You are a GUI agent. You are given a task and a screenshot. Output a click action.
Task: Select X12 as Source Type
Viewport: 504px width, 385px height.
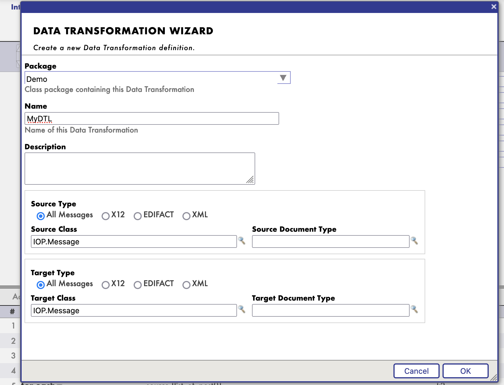point(106,216)
